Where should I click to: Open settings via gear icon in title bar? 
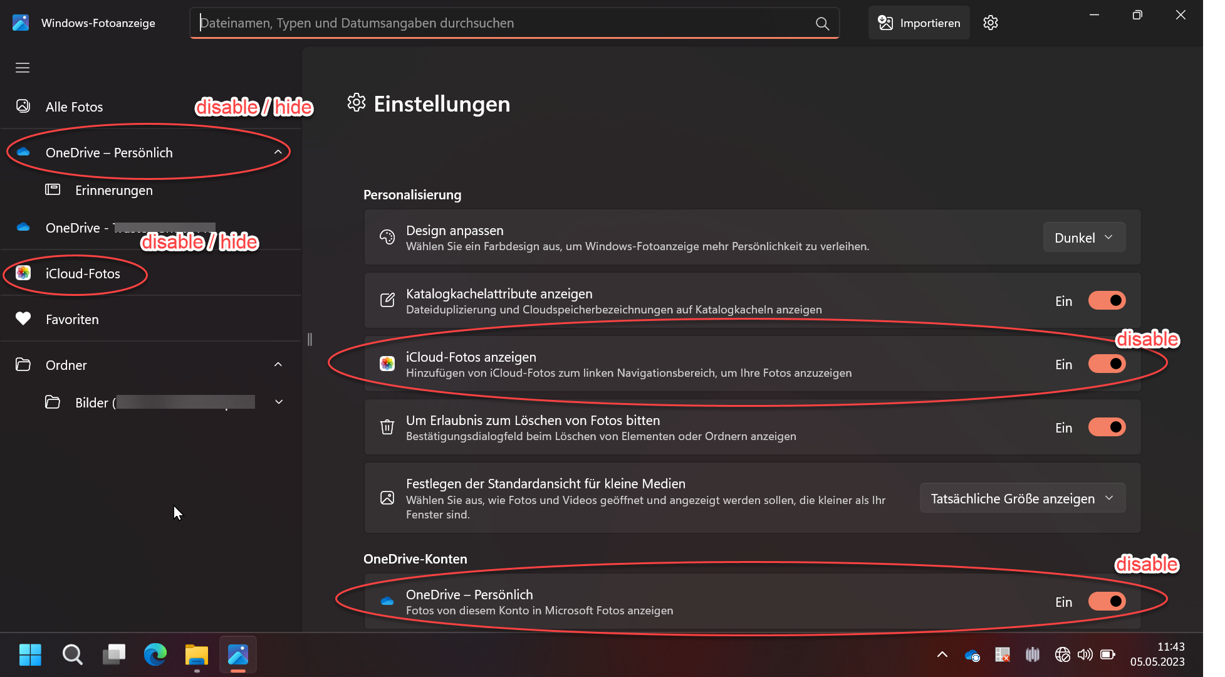click(x=991, y=23)
